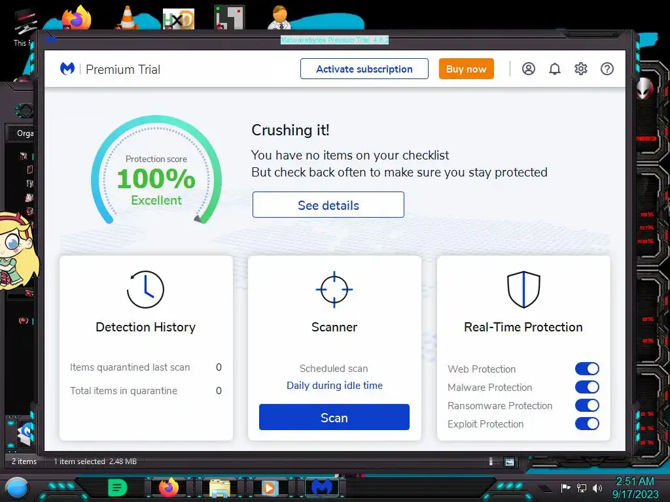Open Firefox from the taskbar
Screen dimensions: 670x502
coord(169,487)
